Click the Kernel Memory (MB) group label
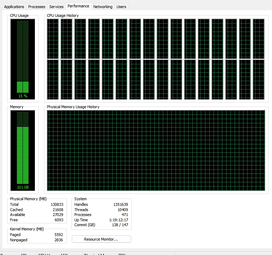This screenshot has height=255, width=272. tap(27, 229)
